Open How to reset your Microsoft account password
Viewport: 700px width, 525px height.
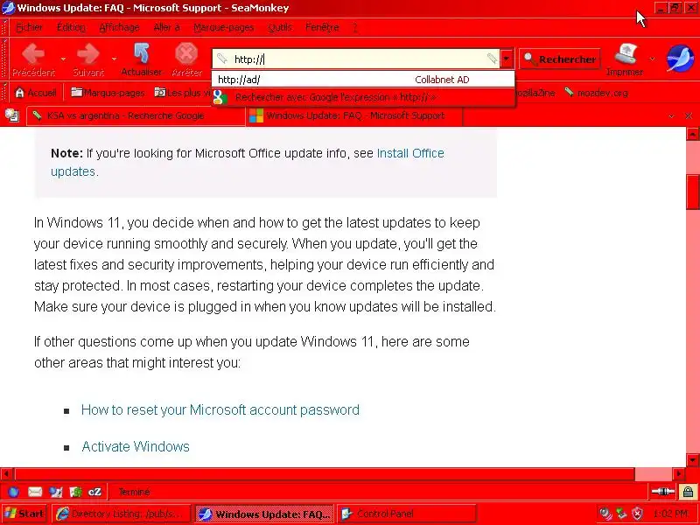220,409
